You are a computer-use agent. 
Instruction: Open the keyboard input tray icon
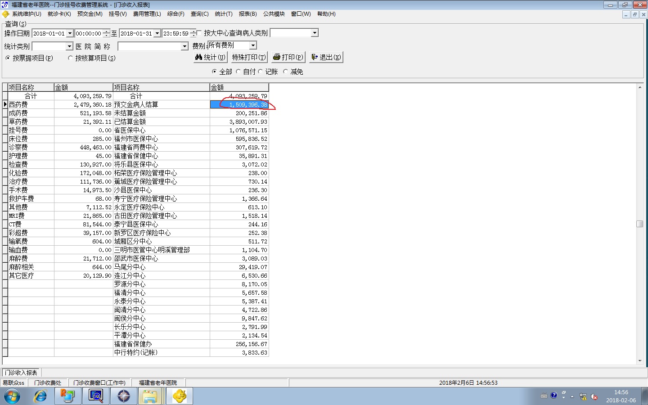[544, 396]
